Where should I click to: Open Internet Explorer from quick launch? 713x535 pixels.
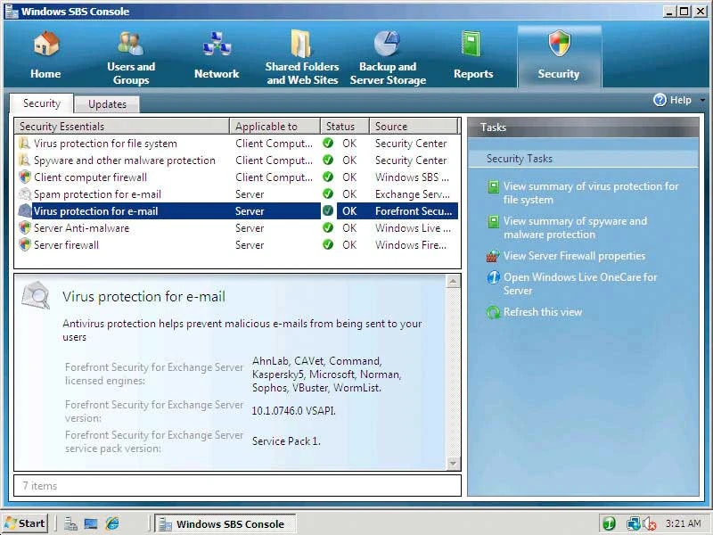pyautogui.click(x=112, y=523)
